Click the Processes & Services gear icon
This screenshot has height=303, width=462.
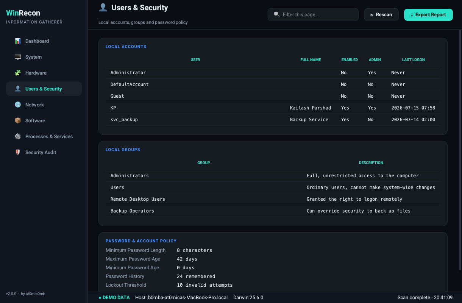18,136
